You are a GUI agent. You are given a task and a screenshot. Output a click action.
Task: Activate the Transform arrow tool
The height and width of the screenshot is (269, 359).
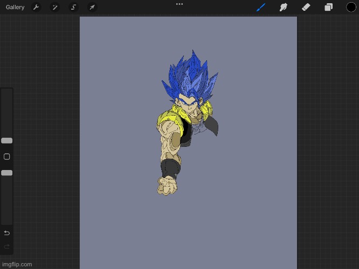click(92, 8)
